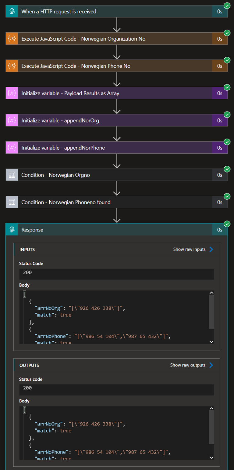Click the globe icon on the Response action

tap(11, 229)
